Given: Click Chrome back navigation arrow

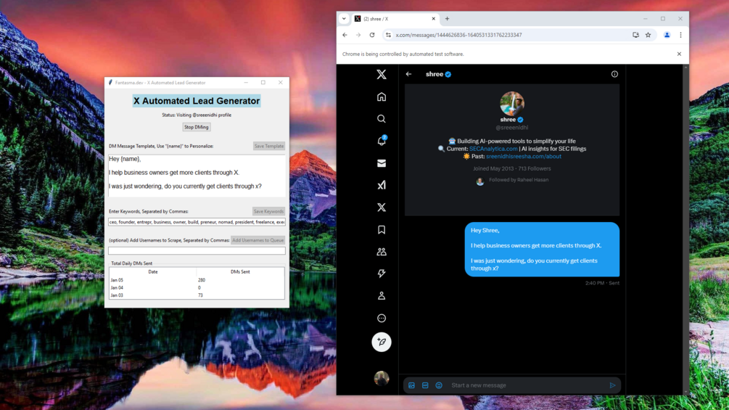Looking at the screenshot, I should point(345,35).
